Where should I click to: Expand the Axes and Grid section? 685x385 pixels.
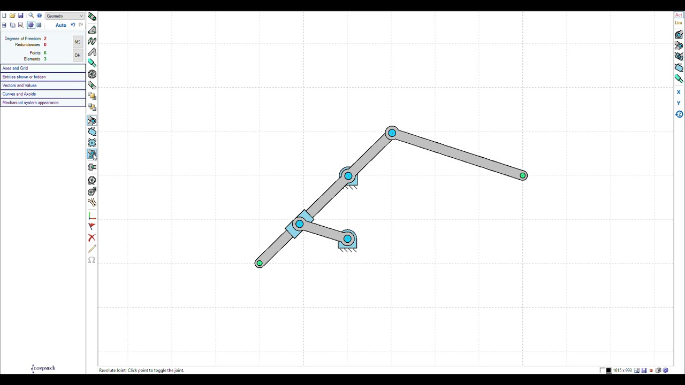tap(43, 68)
